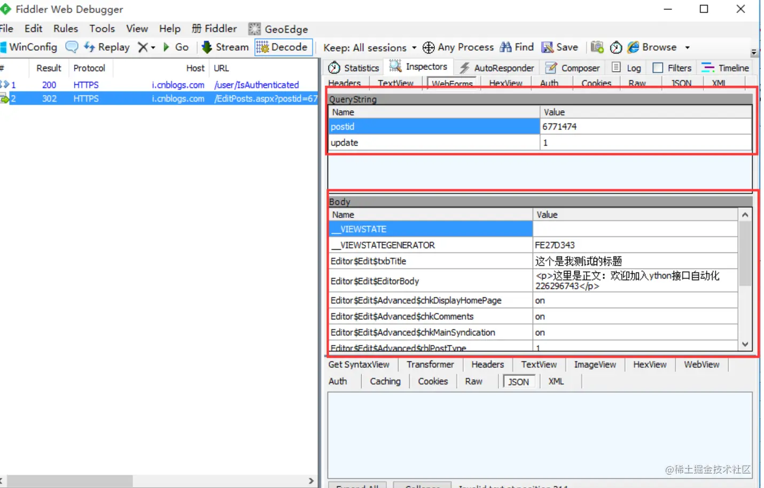Select session 1 /user/IsAuthenticated
Screen dimensions: 764x488
pos(159,85)
